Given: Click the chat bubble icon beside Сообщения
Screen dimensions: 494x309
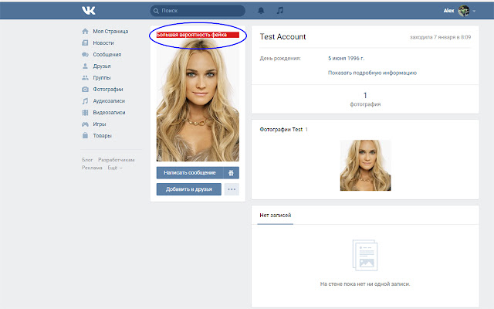Looking at the screenshot, I should (x=85, y=55).
